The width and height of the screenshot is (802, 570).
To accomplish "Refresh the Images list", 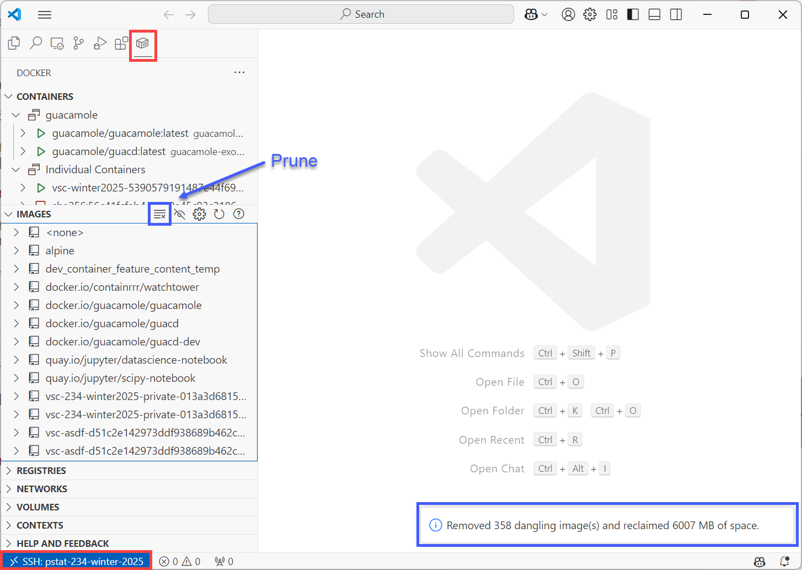I will (x=219, y=214).
